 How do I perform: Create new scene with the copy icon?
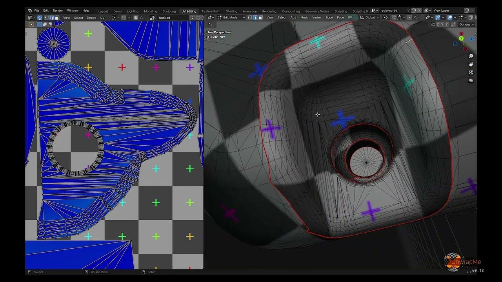tap(414, 11)
